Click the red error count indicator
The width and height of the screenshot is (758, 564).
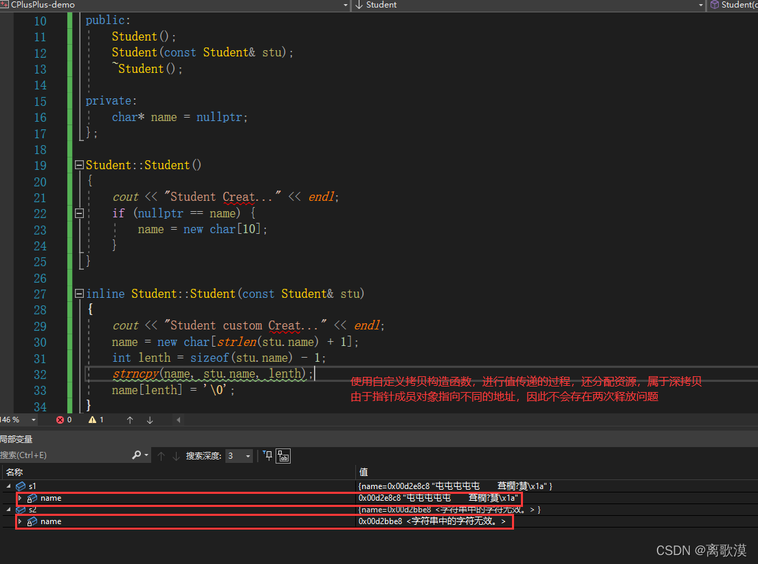coord(64,420)
